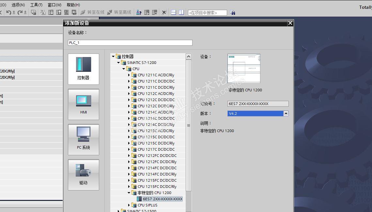Click the Go online (转至在线) button
Image resolution: width=372 pixels, height=212 pixels.
pos(92,12)
